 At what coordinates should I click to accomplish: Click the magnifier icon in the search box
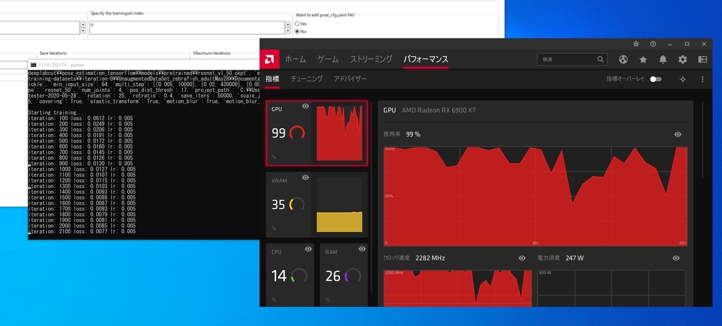[x=600, y=60]
